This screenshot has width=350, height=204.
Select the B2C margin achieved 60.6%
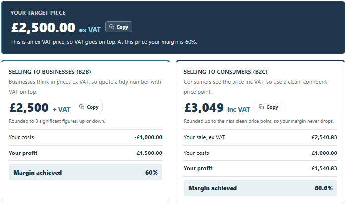pos(324,188)
